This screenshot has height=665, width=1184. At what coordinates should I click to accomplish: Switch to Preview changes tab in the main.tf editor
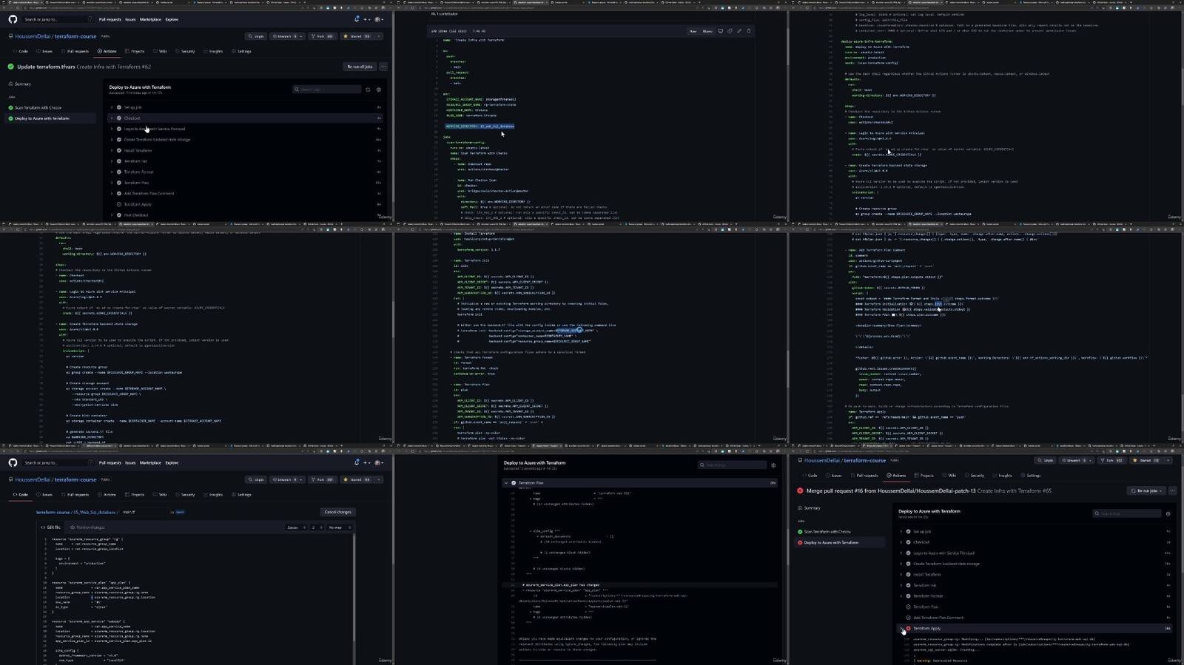(89, 527)
